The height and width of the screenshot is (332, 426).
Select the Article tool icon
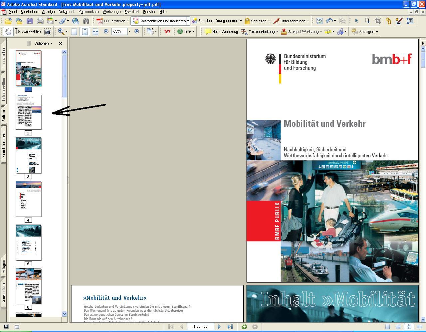point(367,21)
